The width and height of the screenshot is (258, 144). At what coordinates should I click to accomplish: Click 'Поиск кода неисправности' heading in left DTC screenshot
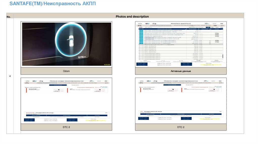(x=67, y=81)
